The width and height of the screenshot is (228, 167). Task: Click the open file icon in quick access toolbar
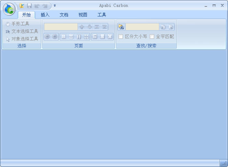[22, 5]
